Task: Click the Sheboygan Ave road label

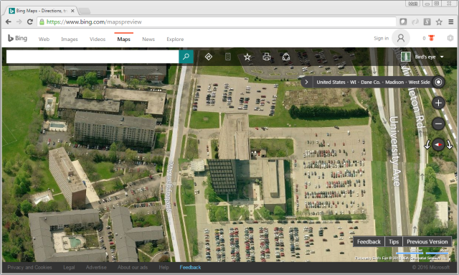Action: pyautogui.click(x=170, y=187)
